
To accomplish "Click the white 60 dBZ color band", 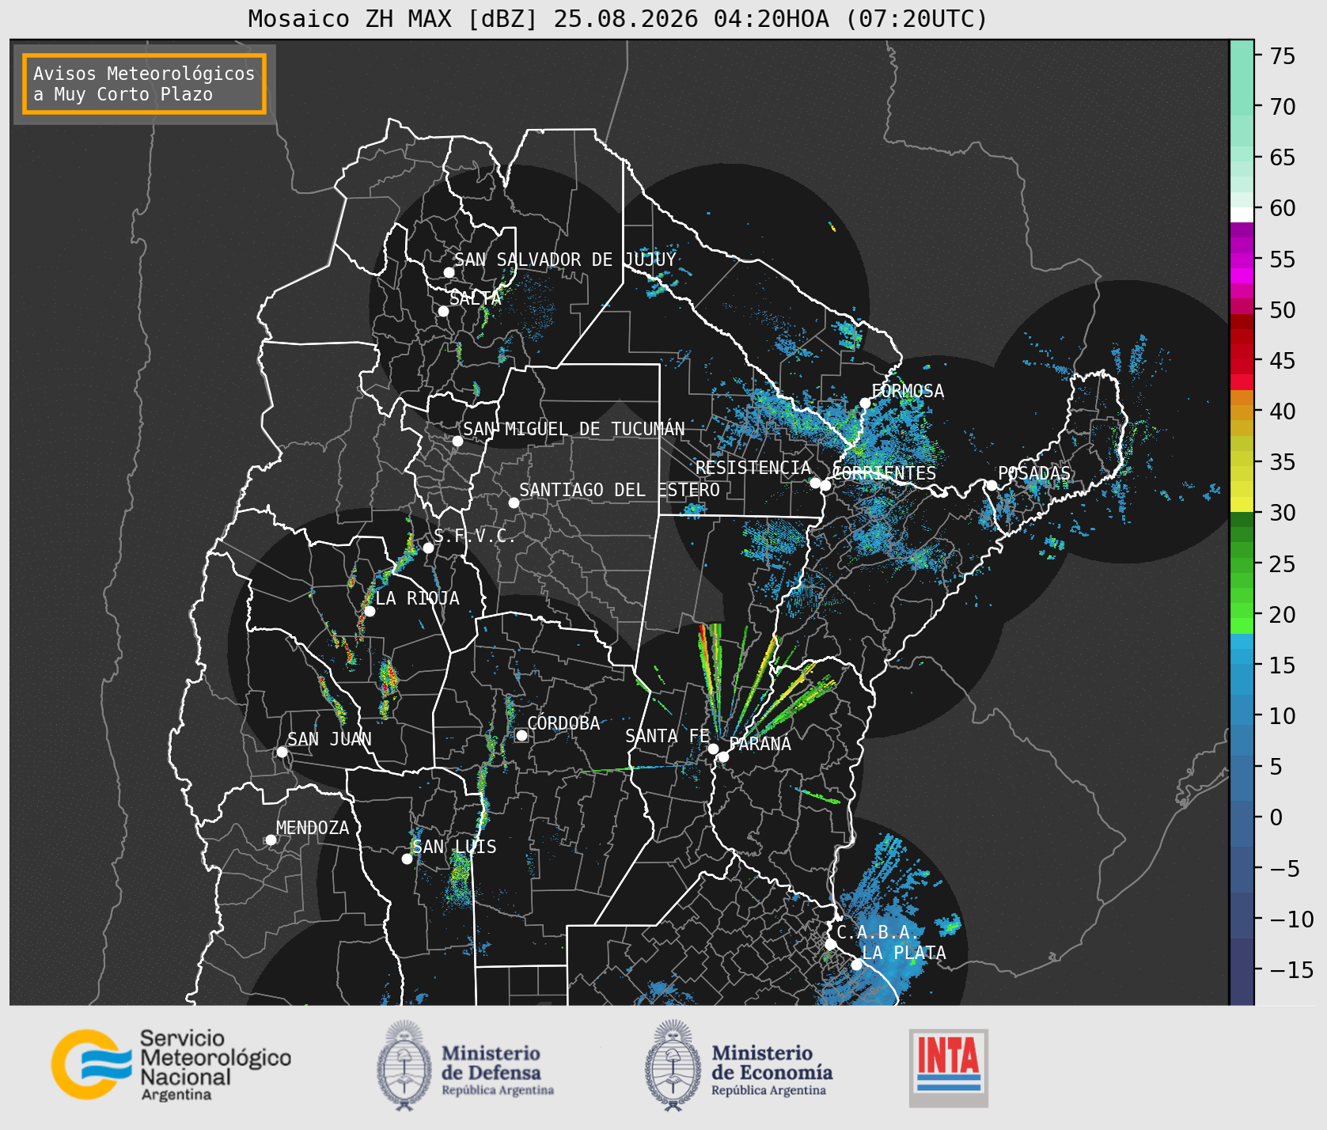I will 1242,214.
